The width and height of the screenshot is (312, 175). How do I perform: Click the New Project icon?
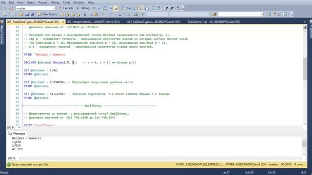pos(5,14)
